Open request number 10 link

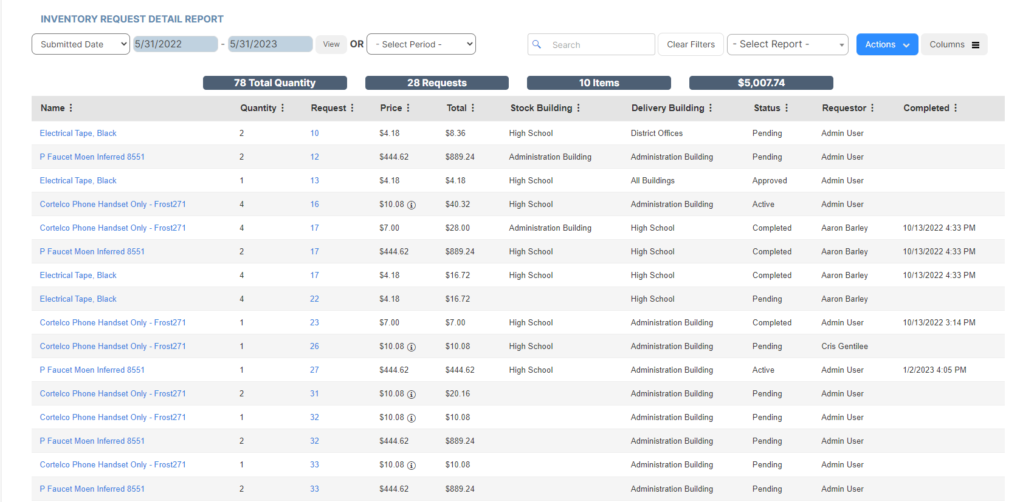click(314, 133)
